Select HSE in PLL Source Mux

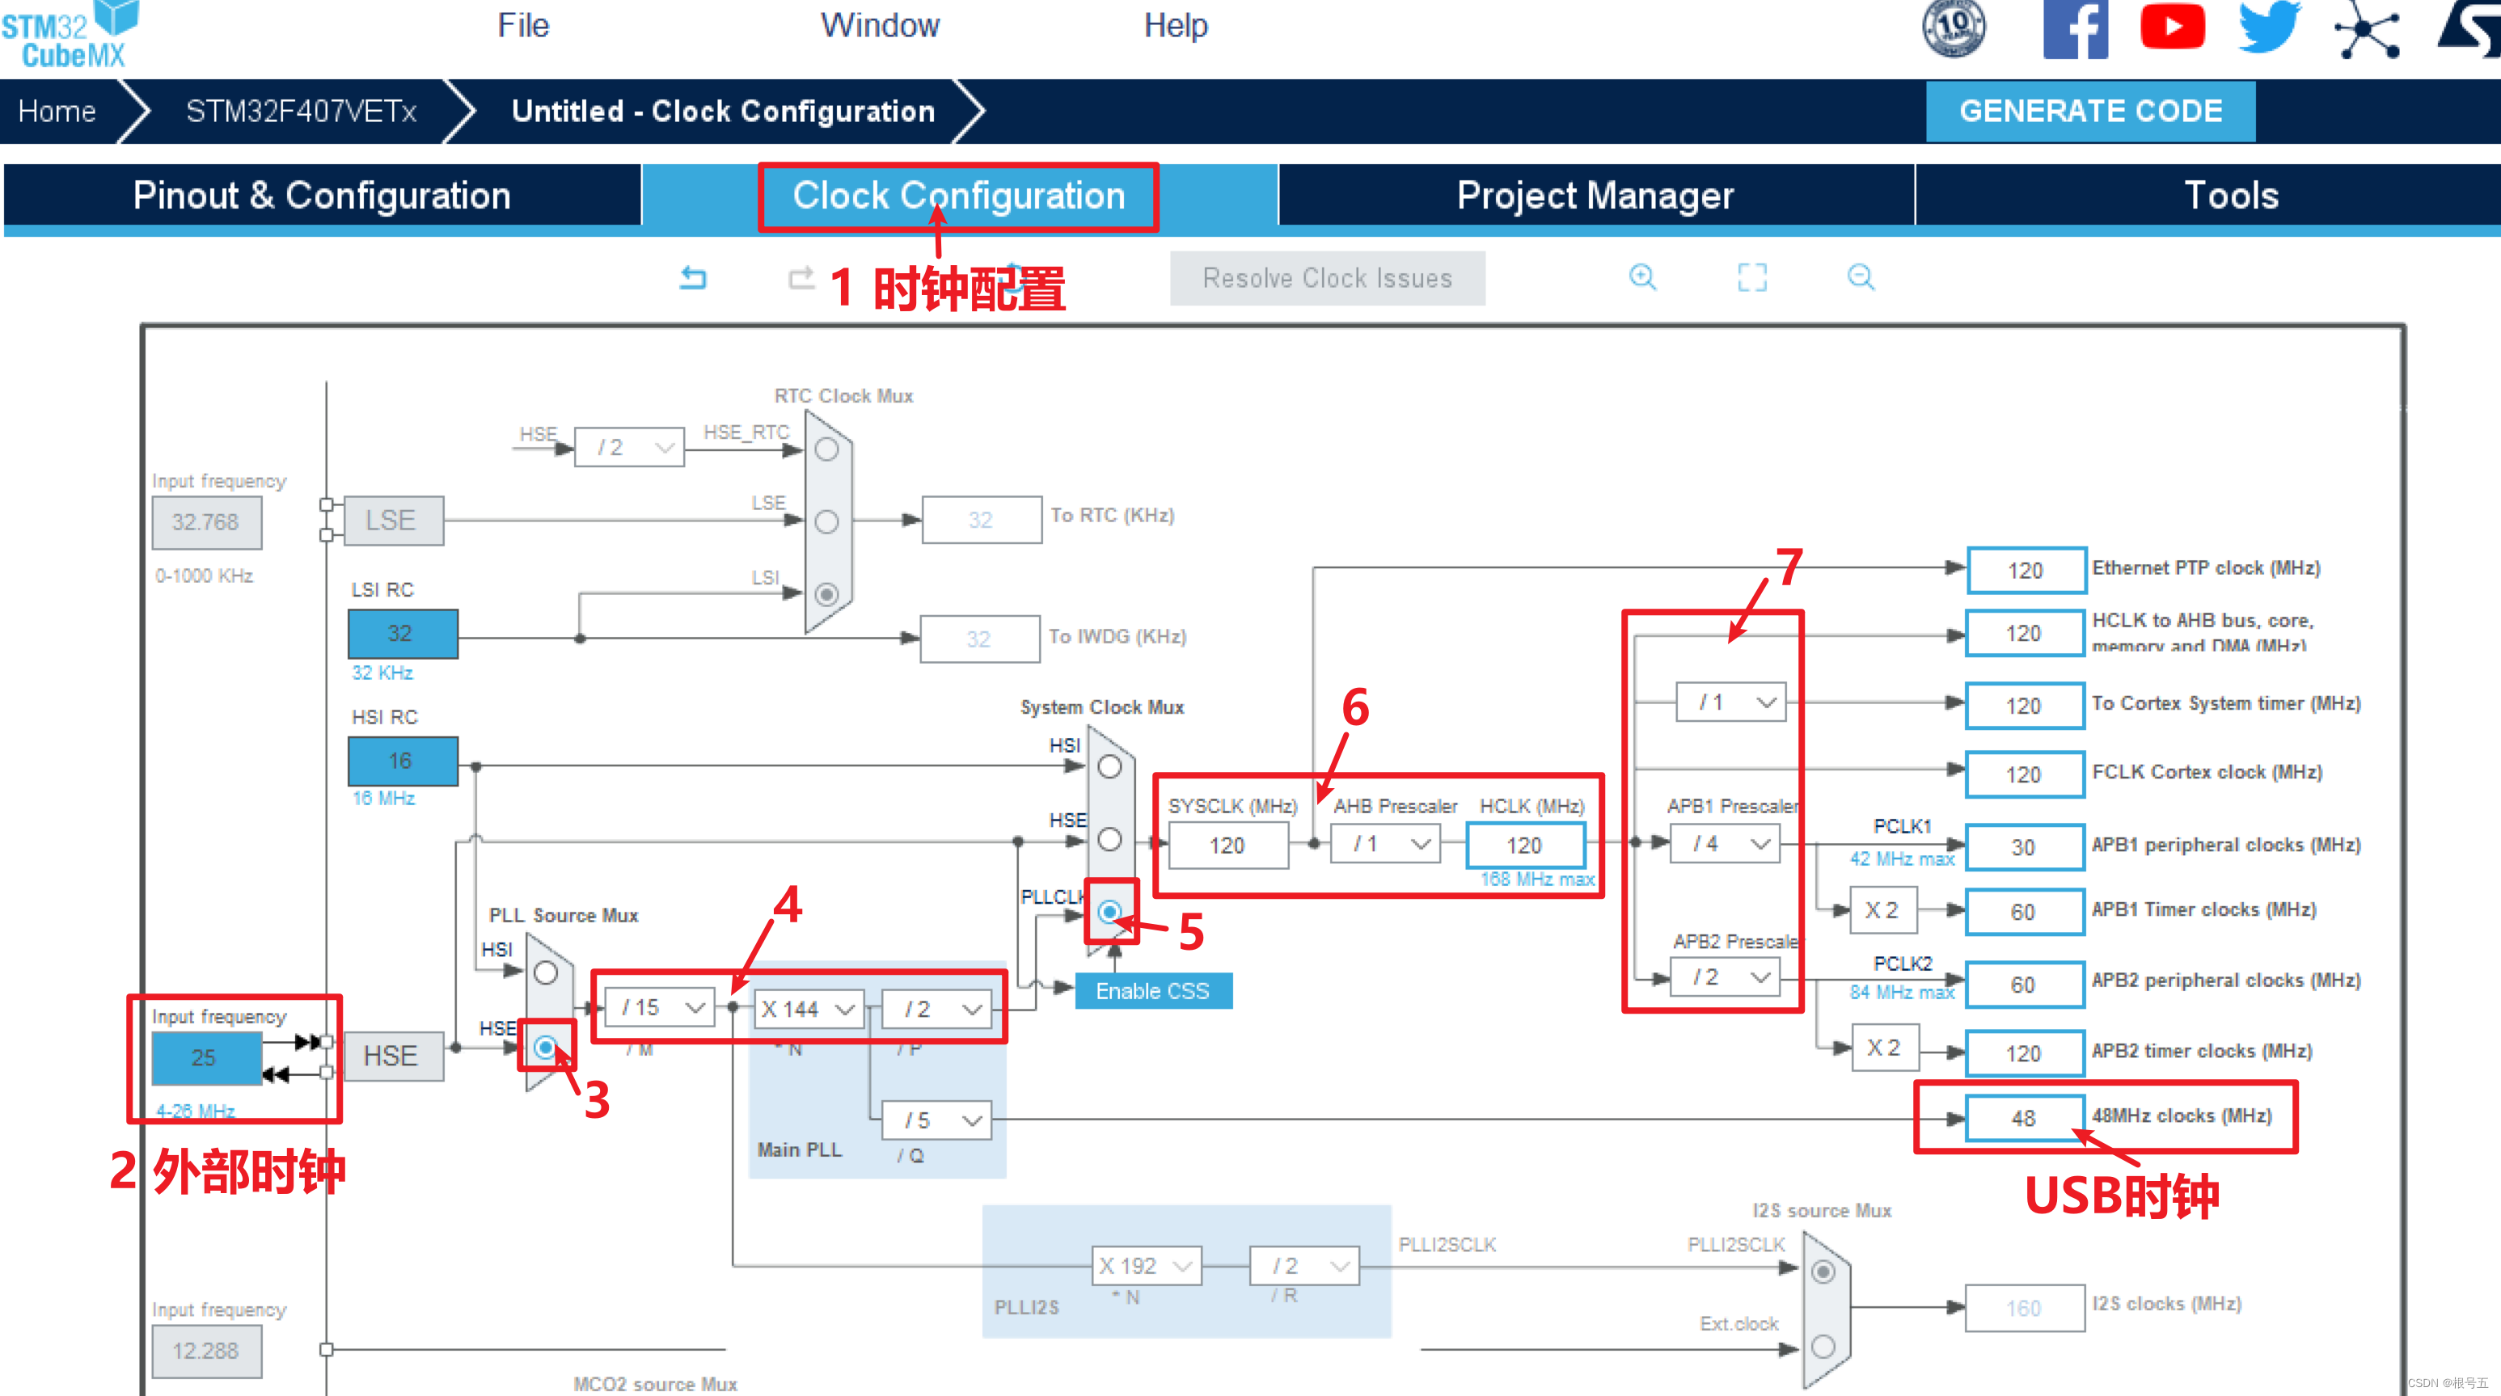[x=546, y=1048]
